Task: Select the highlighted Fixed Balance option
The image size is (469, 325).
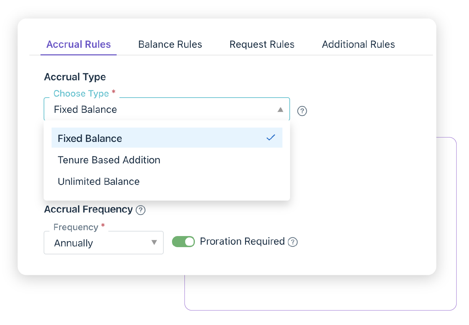Action: 90,138
